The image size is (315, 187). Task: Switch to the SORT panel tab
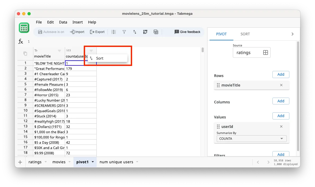pyautogui.click(x=245, y=34)
